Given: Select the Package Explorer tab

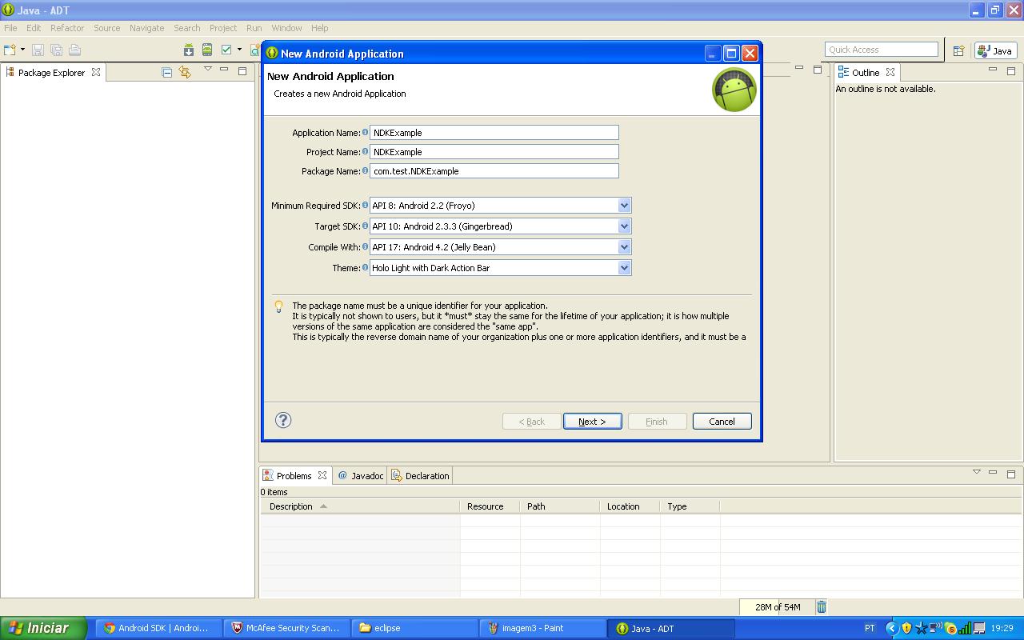Looking at the screenshot, I should (53, 73).
